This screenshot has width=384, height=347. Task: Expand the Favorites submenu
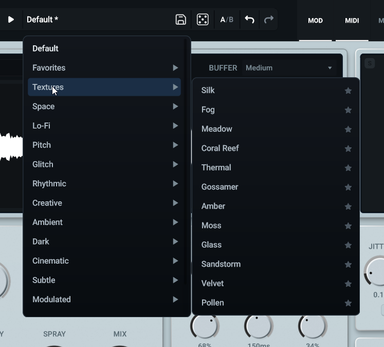(104, 67)
